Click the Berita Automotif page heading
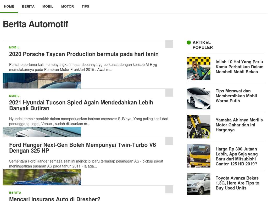This screenshot has height=201, width=268. coord(36,24)
